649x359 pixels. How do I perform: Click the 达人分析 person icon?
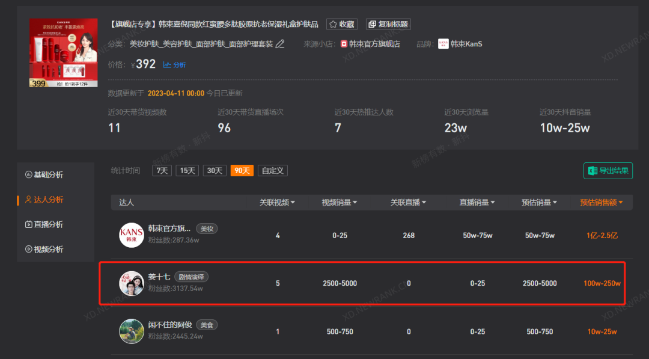[x=29, y=200]
